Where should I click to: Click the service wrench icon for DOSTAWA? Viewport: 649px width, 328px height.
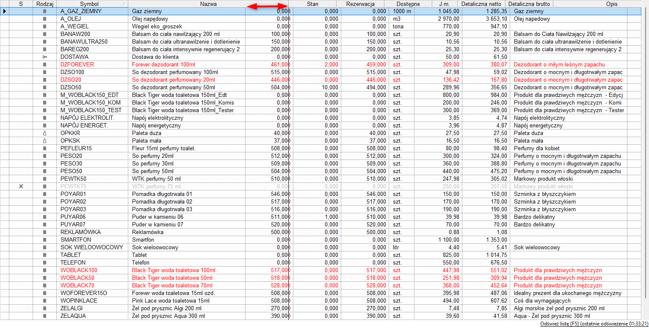pyautogui.click(x=44, y=57)
